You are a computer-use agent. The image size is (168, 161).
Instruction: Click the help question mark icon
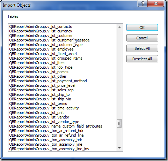[x=143, y=3]
